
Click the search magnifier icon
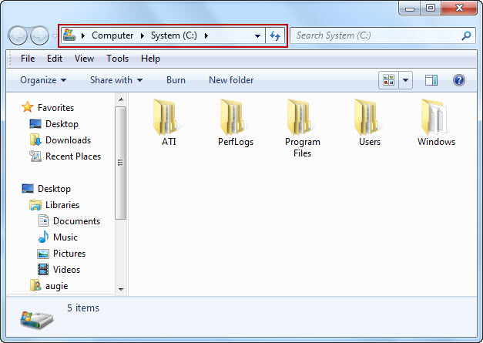[x=466, y=35]
